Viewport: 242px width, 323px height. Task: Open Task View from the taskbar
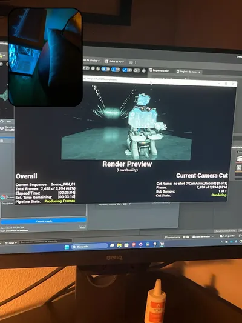[x=112, y=245]
